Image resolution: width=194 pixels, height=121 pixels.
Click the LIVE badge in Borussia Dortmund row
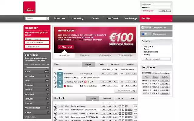(130, 113)
